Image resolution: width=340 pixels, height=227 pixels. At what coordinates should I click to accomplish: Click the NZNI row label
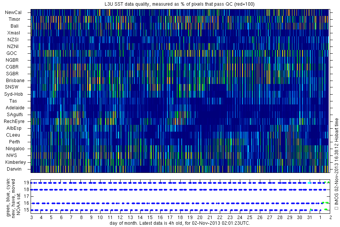13,47
